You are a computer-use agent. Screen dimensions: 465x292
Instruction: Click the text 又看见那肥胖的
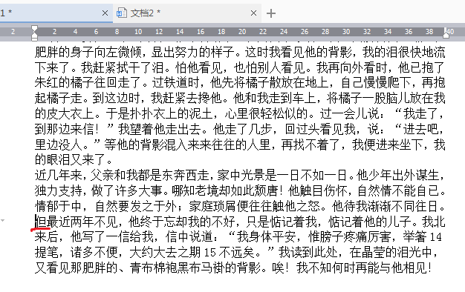(x=76, y=268)
